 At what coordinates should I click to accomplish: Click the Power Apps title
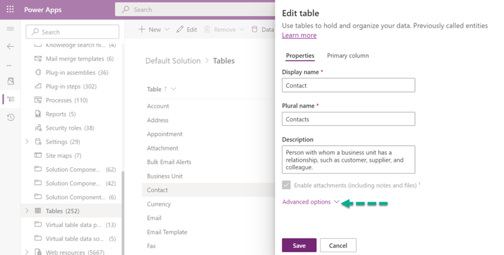(x=43, y=9)
